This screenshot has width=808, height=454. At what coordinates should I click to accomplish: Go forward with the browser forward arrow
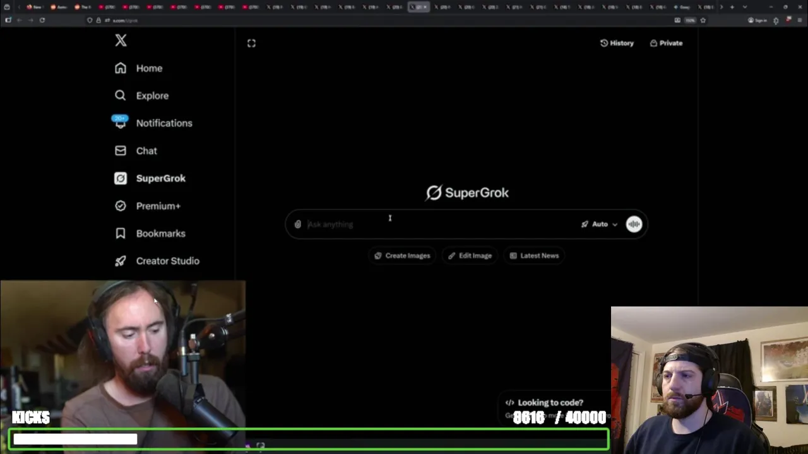[x=30, y=20]
